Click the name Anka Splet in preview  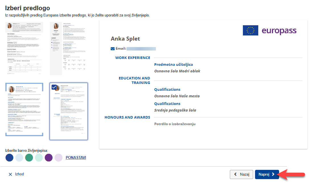[x=125, y=39]
